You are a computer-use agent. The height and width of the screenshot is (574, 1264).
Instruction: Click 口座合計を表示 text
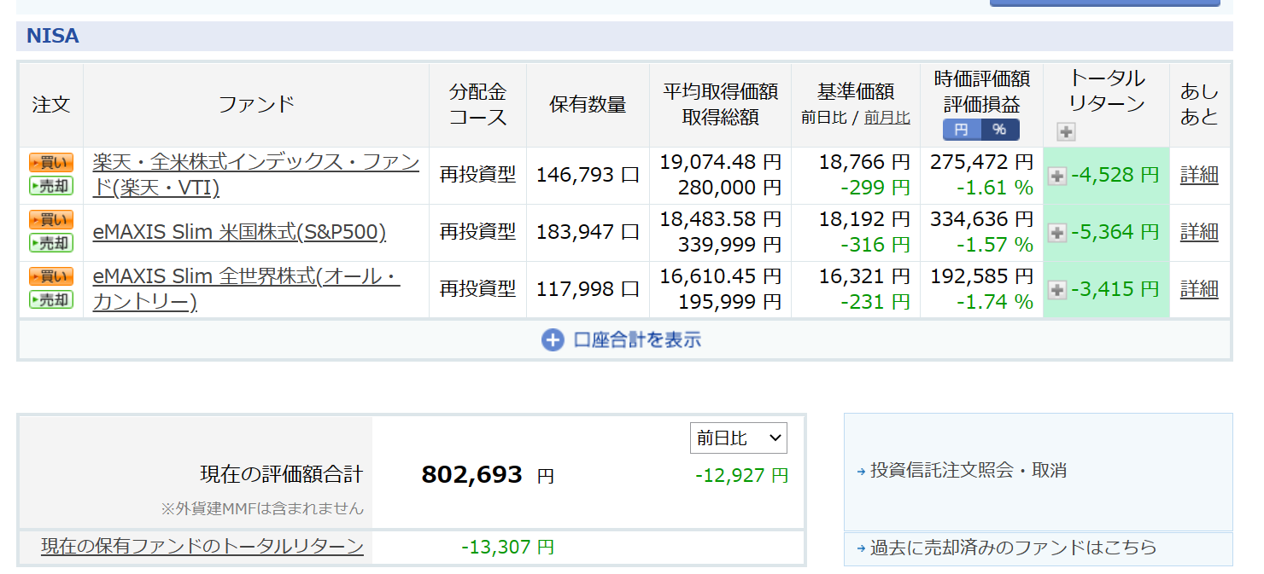point(637,340)
